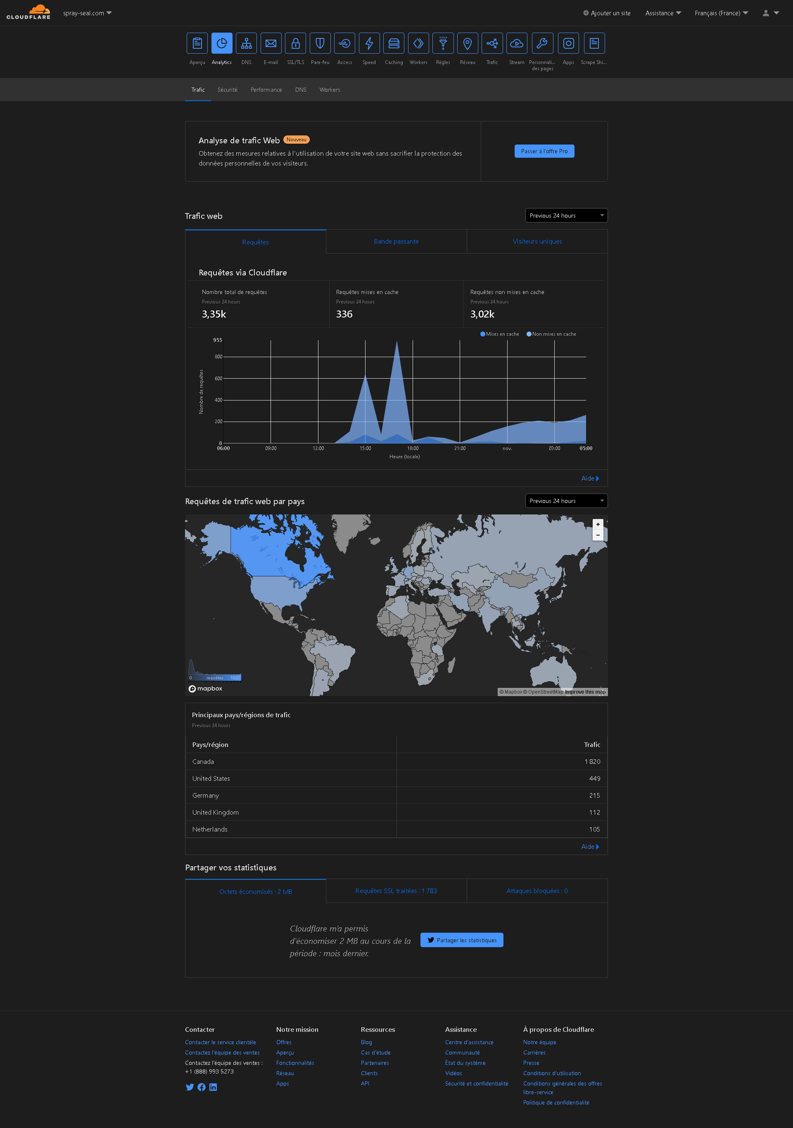Image resolution: width=793 pixels, height=1128 pixels.
Task: Click the mapbox logo on map
Action: (x=205, y=688)
